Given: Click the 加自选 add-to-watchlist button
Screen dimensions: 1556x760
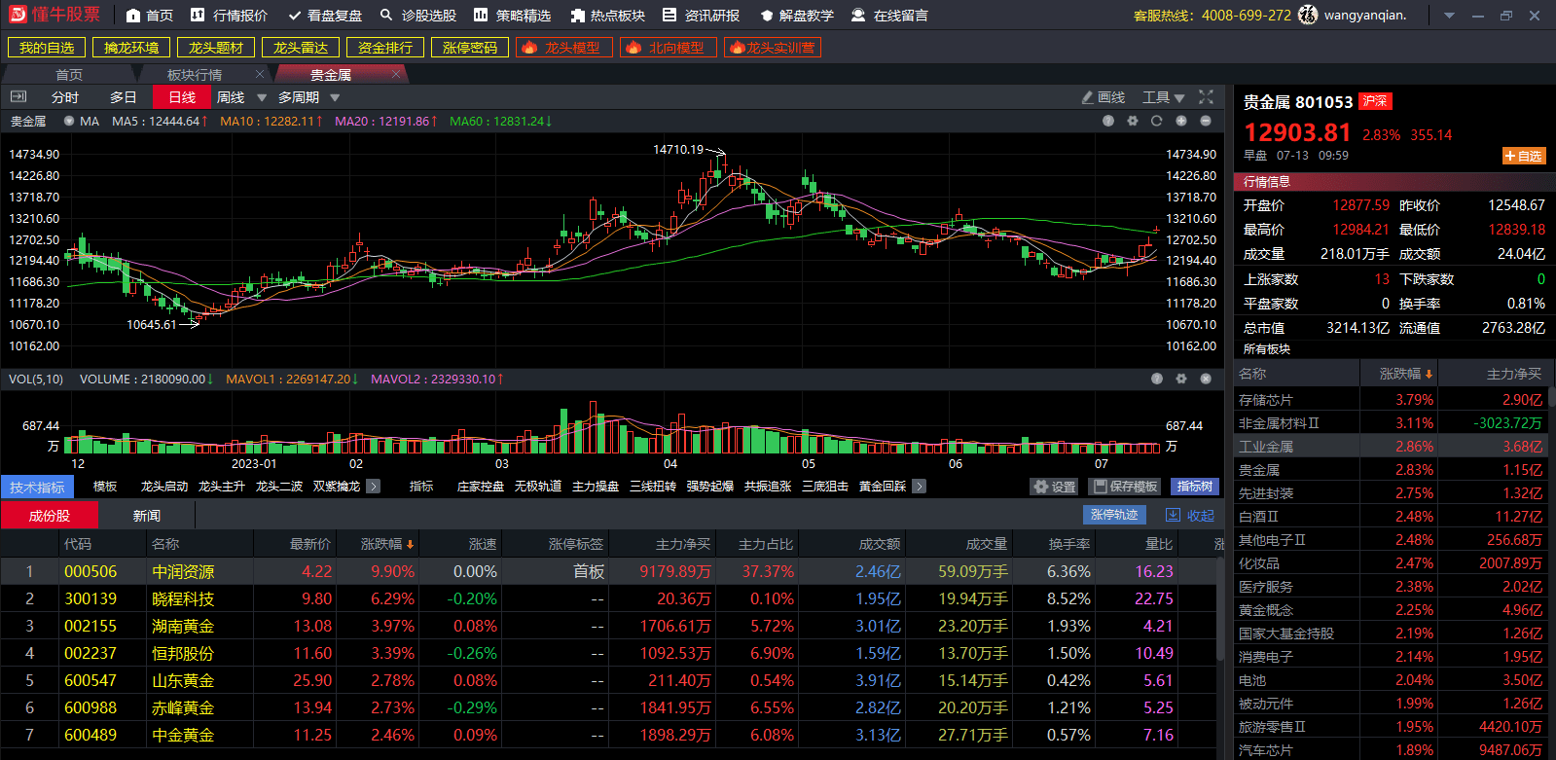Looking at the screenshot, I should point(1523,156).
